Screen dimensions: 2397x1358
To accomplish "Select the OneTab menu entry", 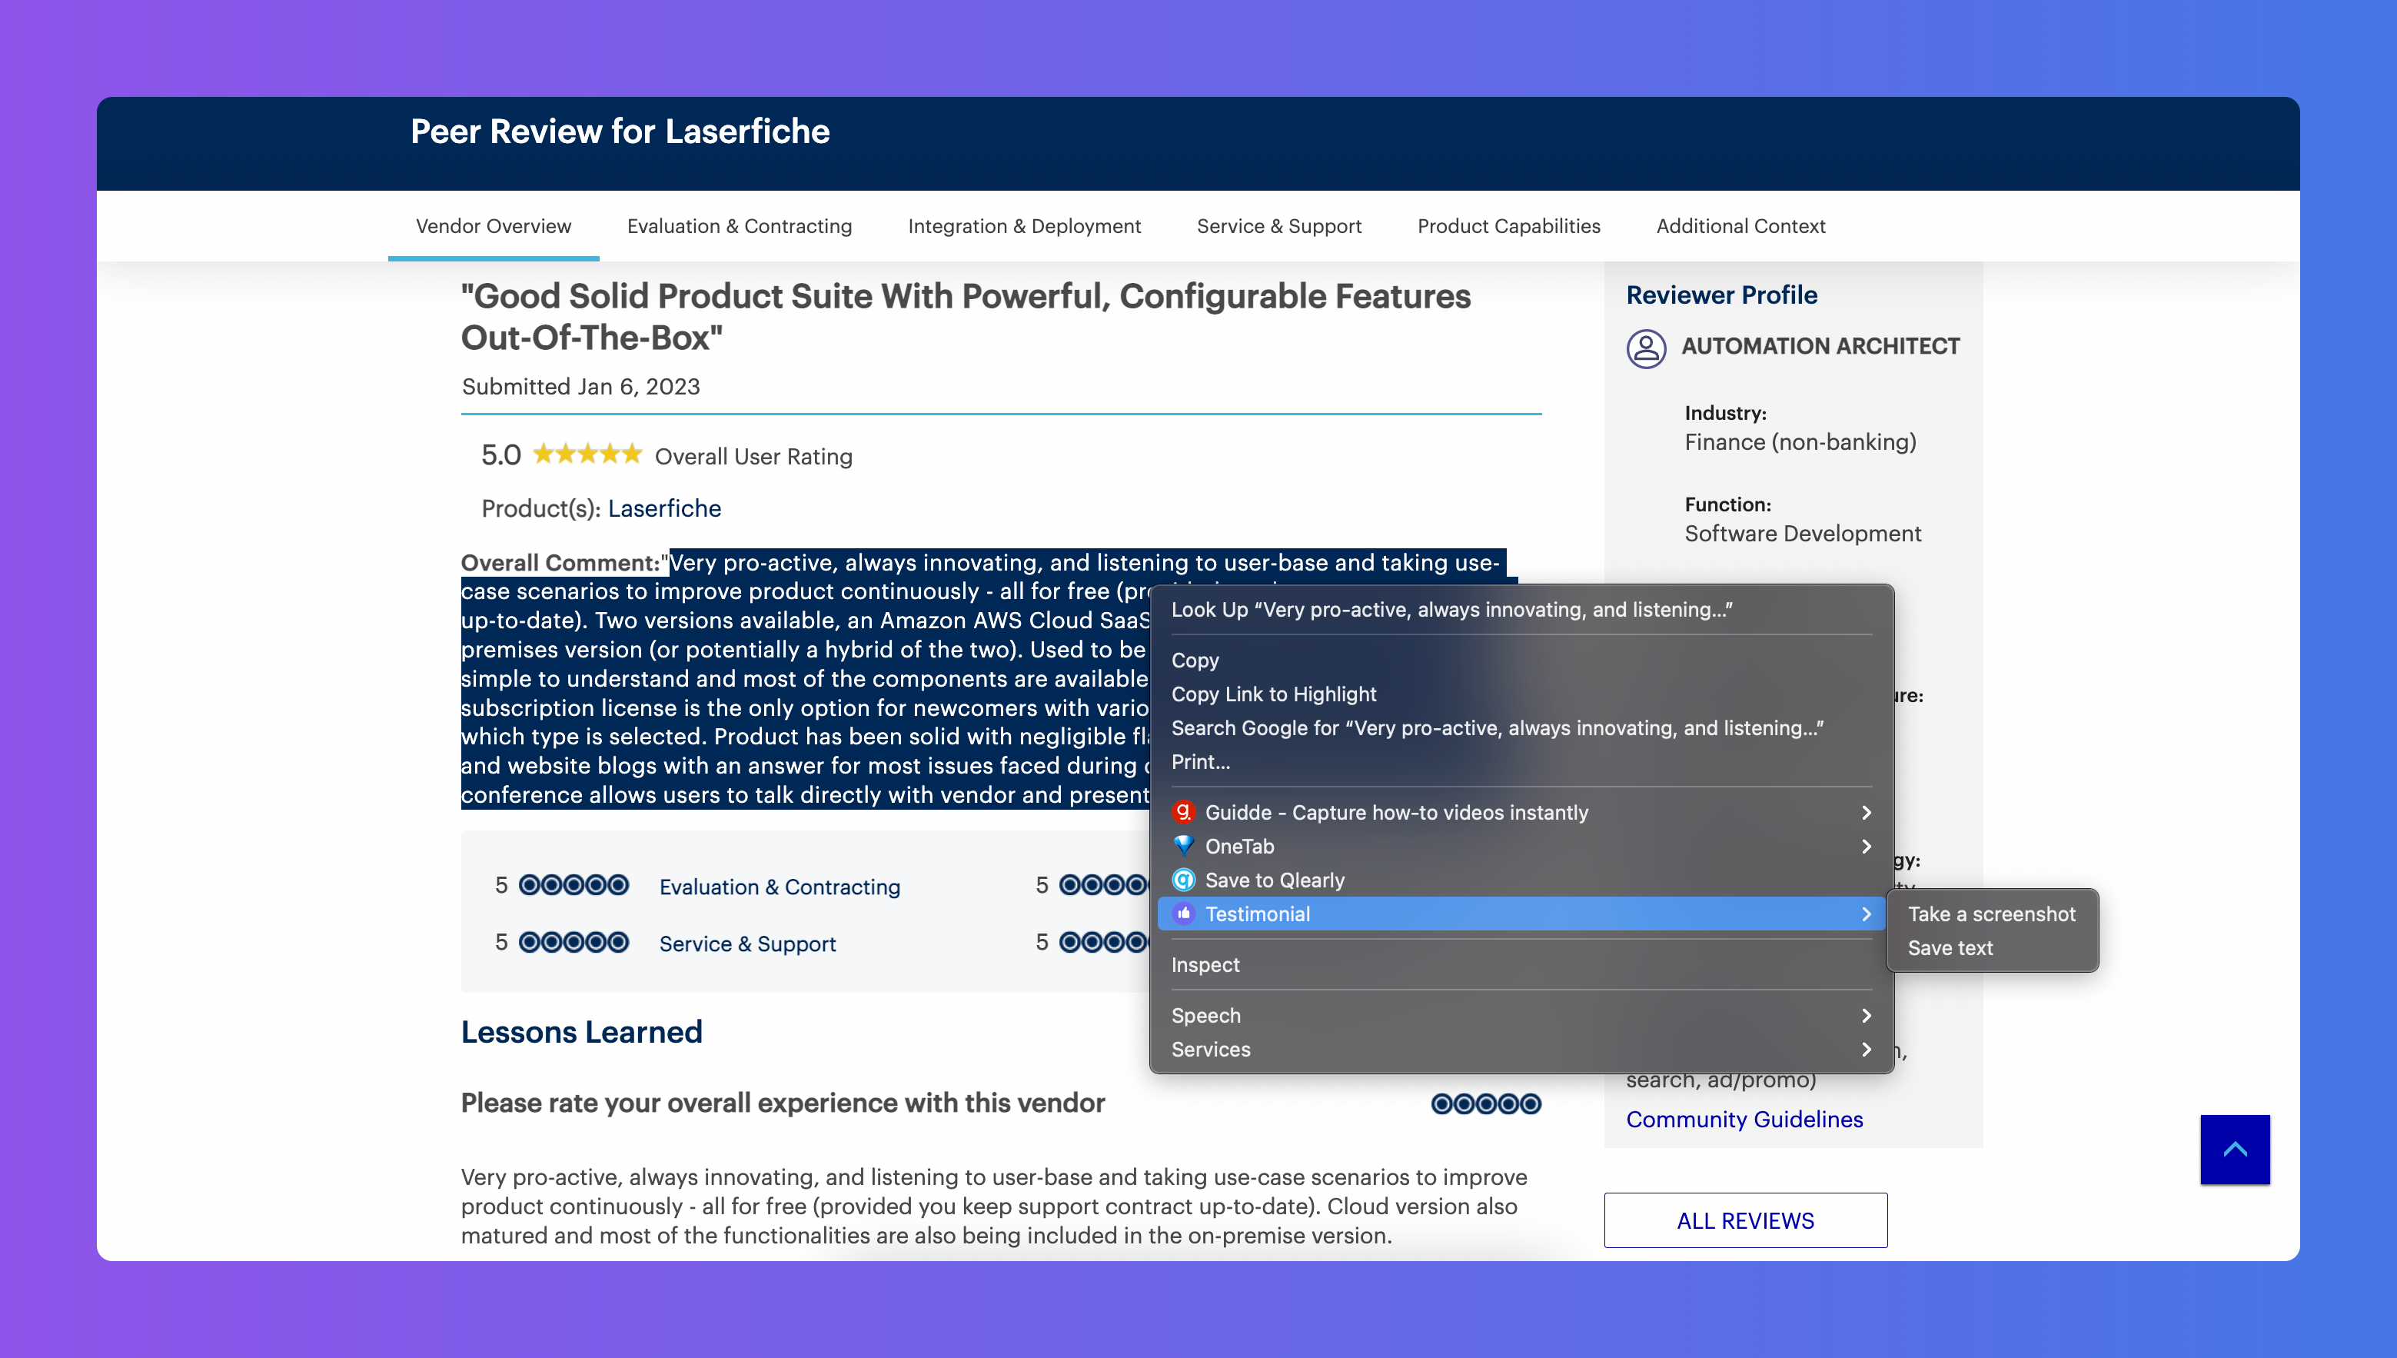I will click(x=1521, y=846).
